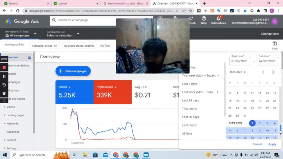283x159 pixels.
Task: Select Last 7 days range
Action: pyautogui.click(x=190, y=84)
